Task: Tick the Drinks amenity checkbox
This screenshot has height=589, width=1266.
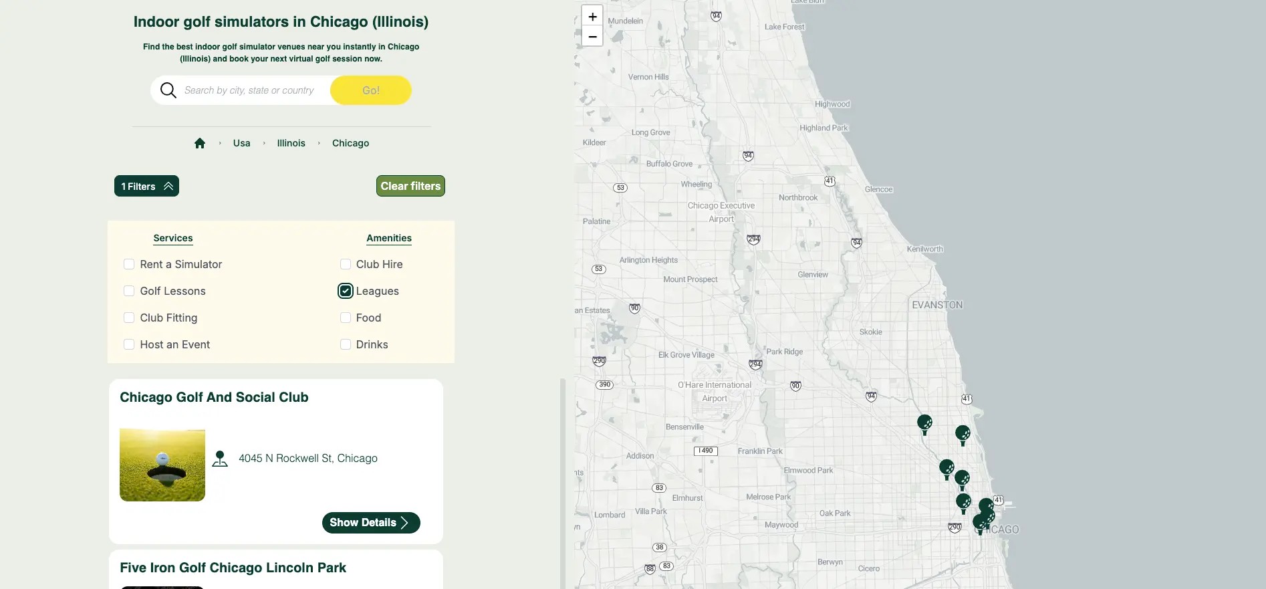Action: [346, 344]
